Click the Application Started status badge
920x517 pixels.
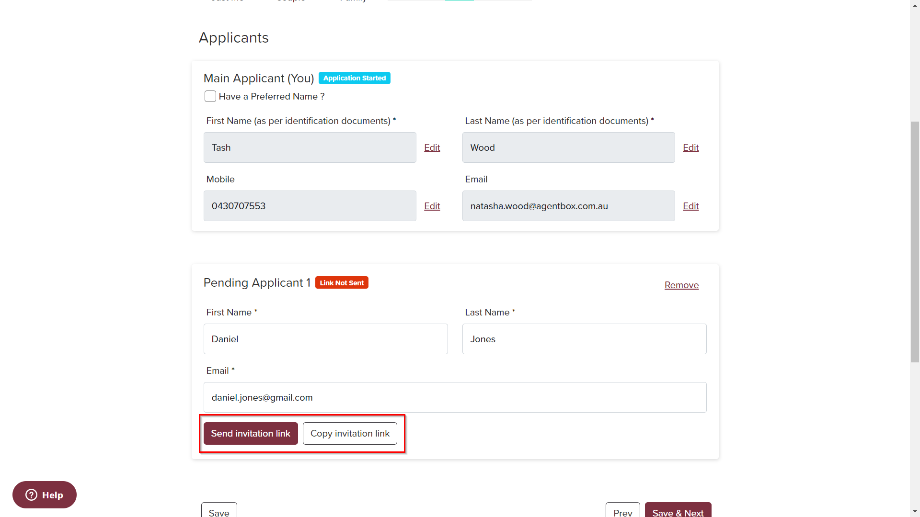pyautogui.click(x=355, y=78)
